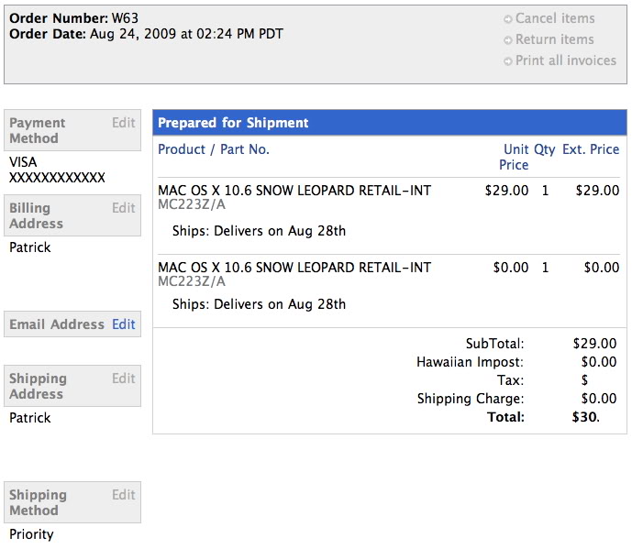Select the Product / Part No. column header
Viewport: 632px width, 549px height.
tap(214, 149)
